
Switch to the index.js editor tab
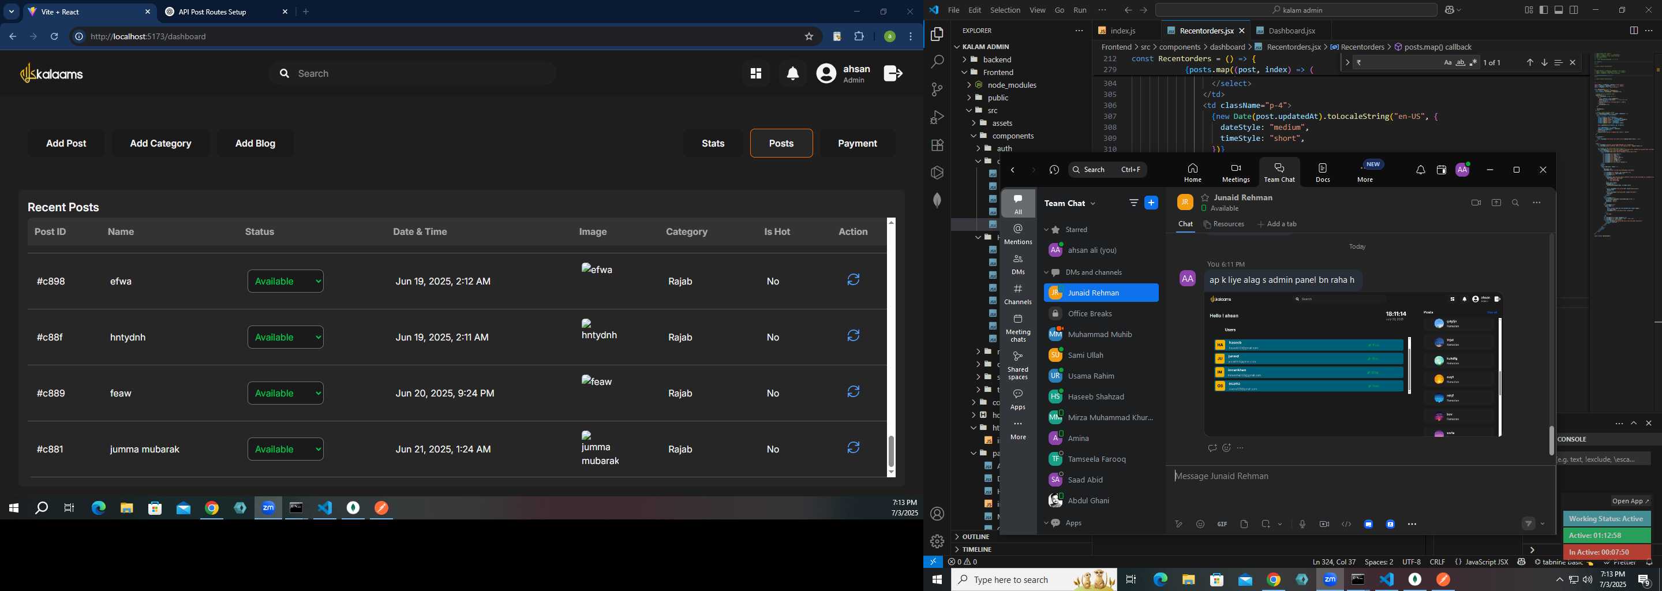coord(1122,31)
